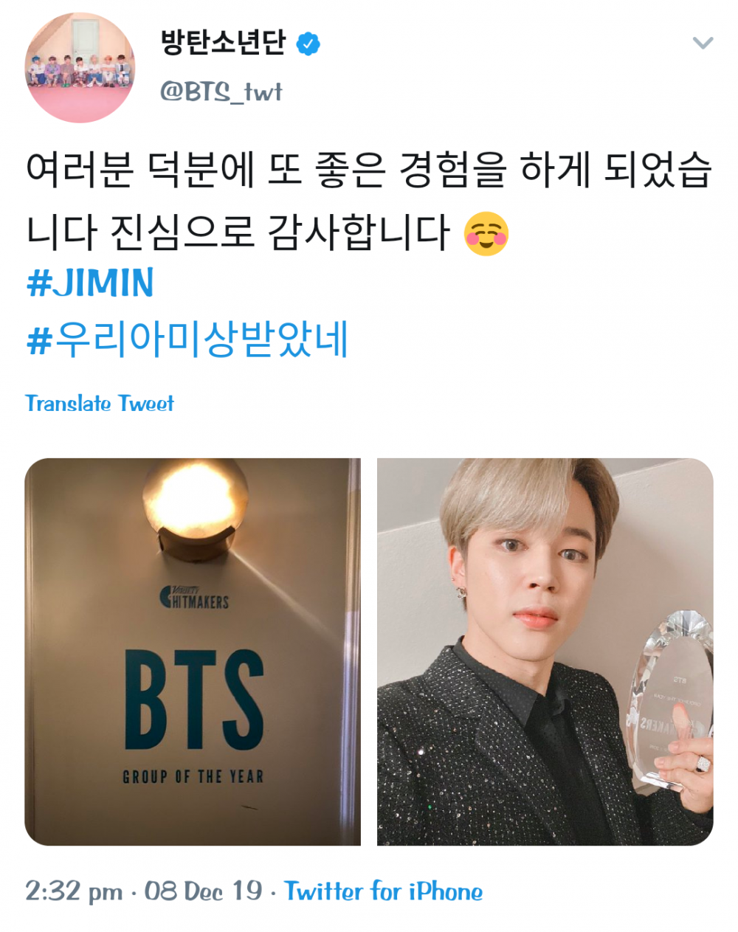This screenshot has height=932, width=738.
Task: Open the Twitter for iPhone source link
Action: tap(384, 891)
